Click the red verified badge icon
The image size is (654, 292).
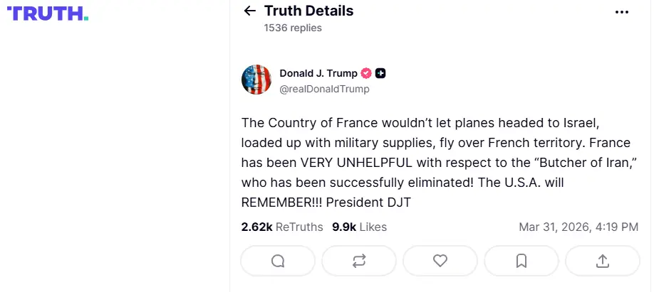point(366,73)
